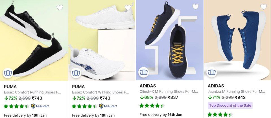
Task: Open Essex Comfort Running Shoes title link
Action: (32, 92)
